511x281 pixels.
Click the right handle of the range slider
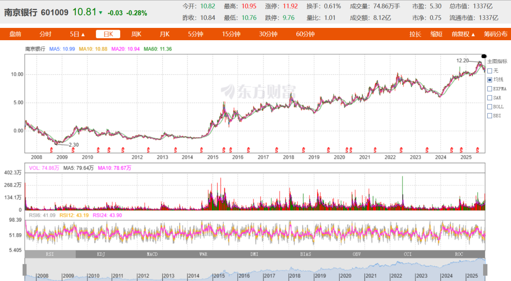tap(485, 270)
